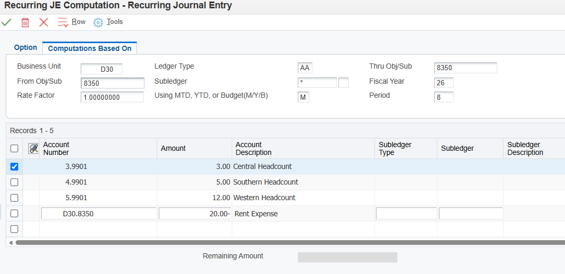Click the Fiscal Year field showing 26
This screenshot has width=565, height=274.
coord(444,82)
